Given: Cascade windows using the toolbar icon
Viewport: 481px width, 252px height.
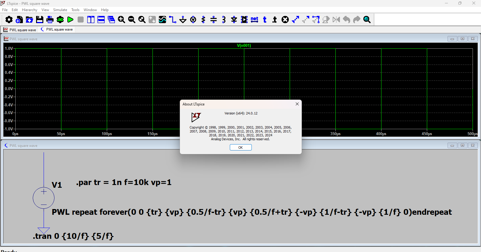Looking at the screenshot, I should tap(111, 20).
